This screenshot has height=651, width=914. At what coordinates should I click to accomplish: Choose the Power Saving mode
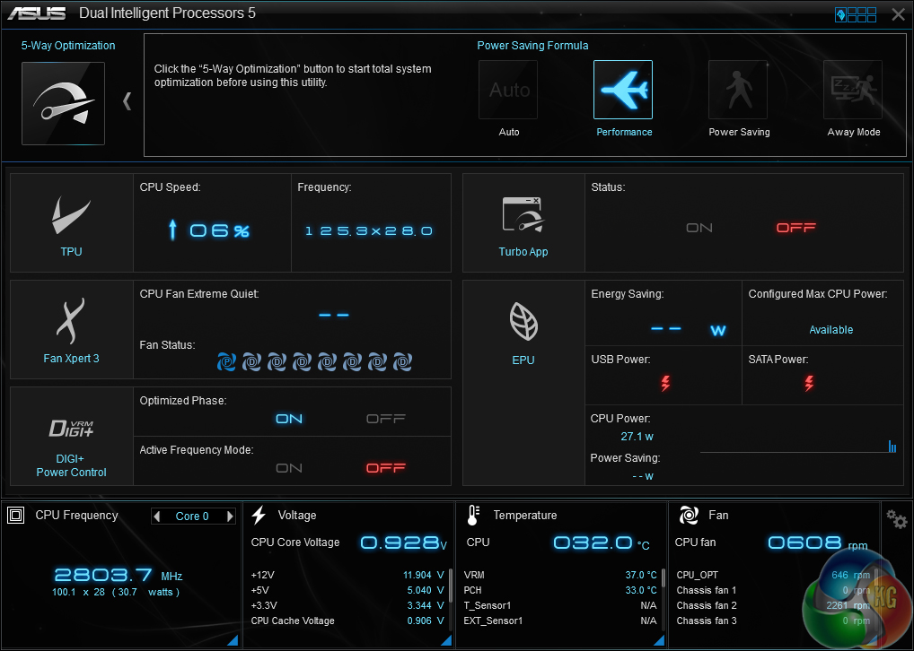[738, 91]
